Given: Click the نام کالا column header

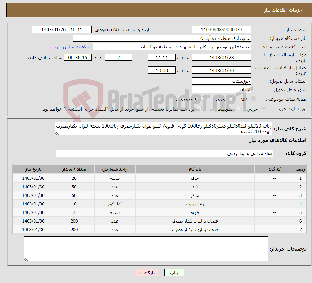Looking at the screenshot, I should tap(194, 169).
